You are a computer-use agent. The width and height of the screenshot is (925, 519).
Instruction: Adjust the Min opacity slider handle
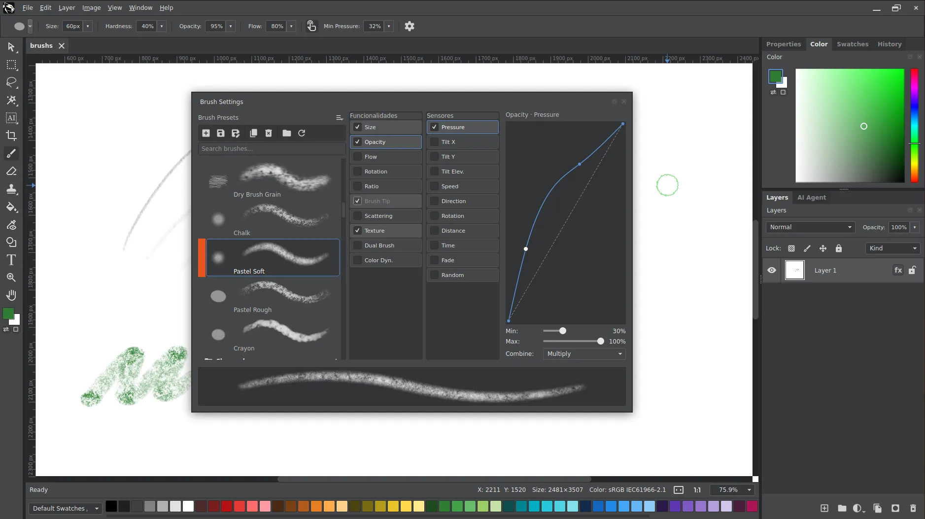(563, 331)
